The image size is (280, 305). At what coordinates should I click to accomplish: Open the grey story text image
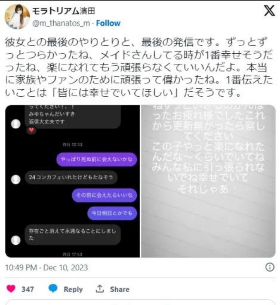tap(208, 181)
